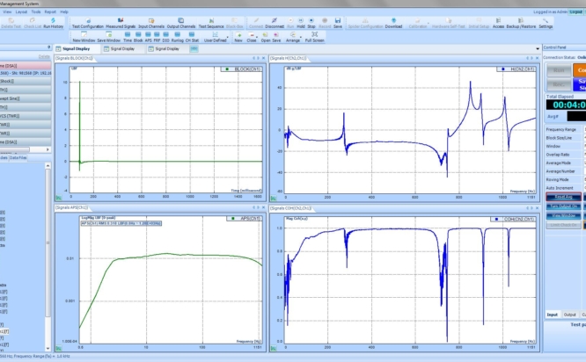Select the Swept Sine[] entry in left list
The width and height of the screenshot is (586, 362).
pyautogui.click(x=25, y=98)
